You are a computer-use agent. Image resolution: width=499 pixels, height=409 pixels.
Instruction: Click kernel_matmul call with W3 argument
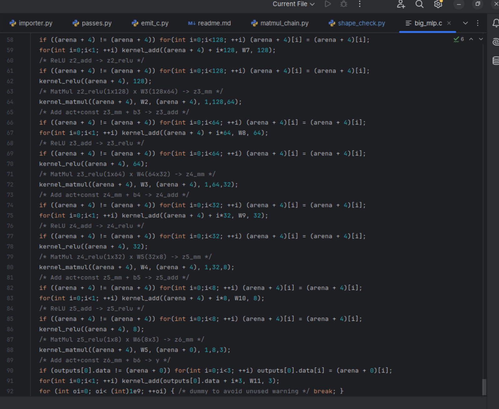pyautogui.click(x=139, y=184)
